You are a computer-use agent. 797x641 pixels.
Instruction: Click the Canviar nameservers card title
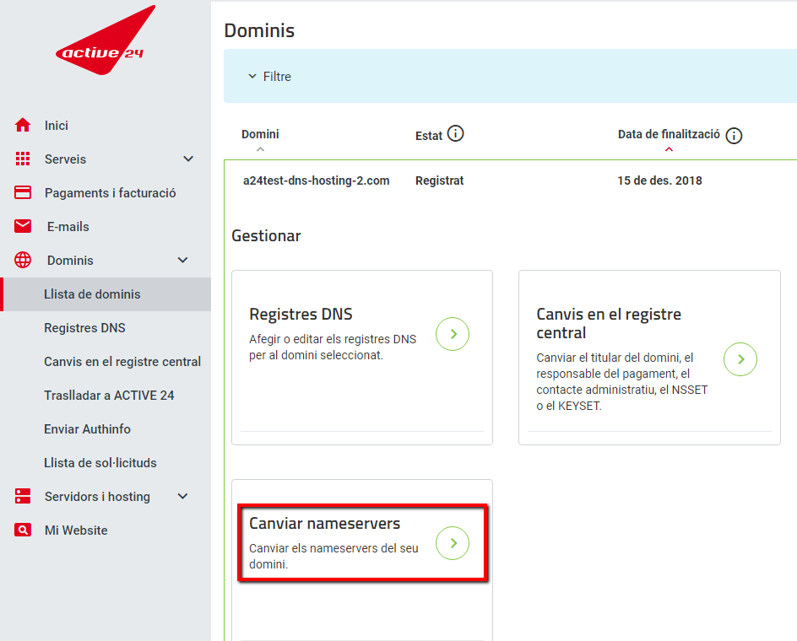pyautogui.click(x=325, y=523)
